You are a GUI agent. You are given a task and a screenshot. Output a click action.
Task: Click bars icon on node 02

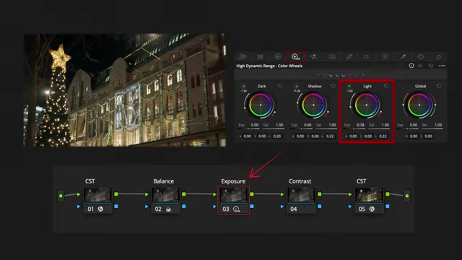coord(168,209)
